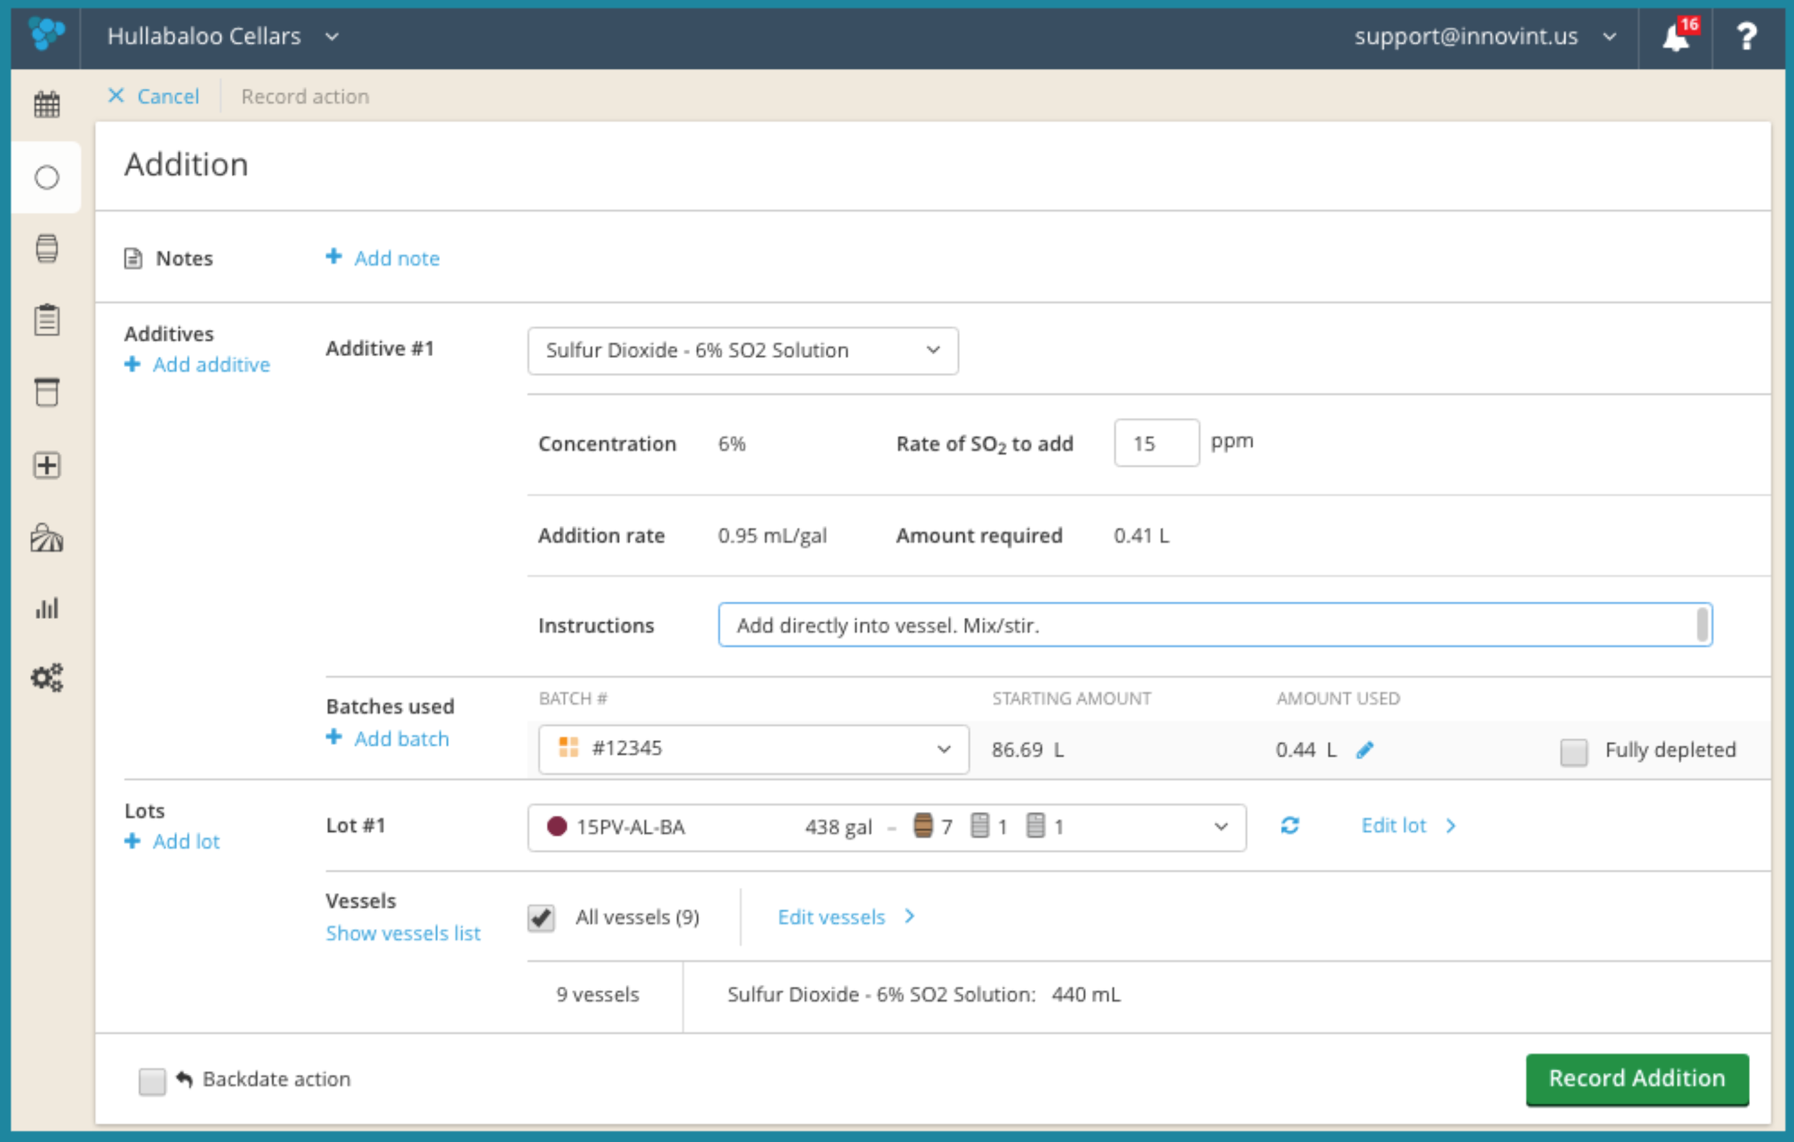Click the Add additive link
This screenshot has width=1794, height=1142.
pyautogui.click(x=212, y=364)
